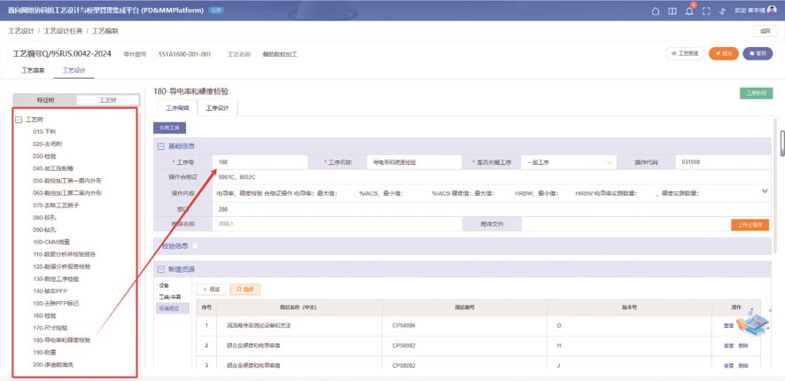
Task: Open the 是否关键工序 dropdown
Action: (567, 162)
